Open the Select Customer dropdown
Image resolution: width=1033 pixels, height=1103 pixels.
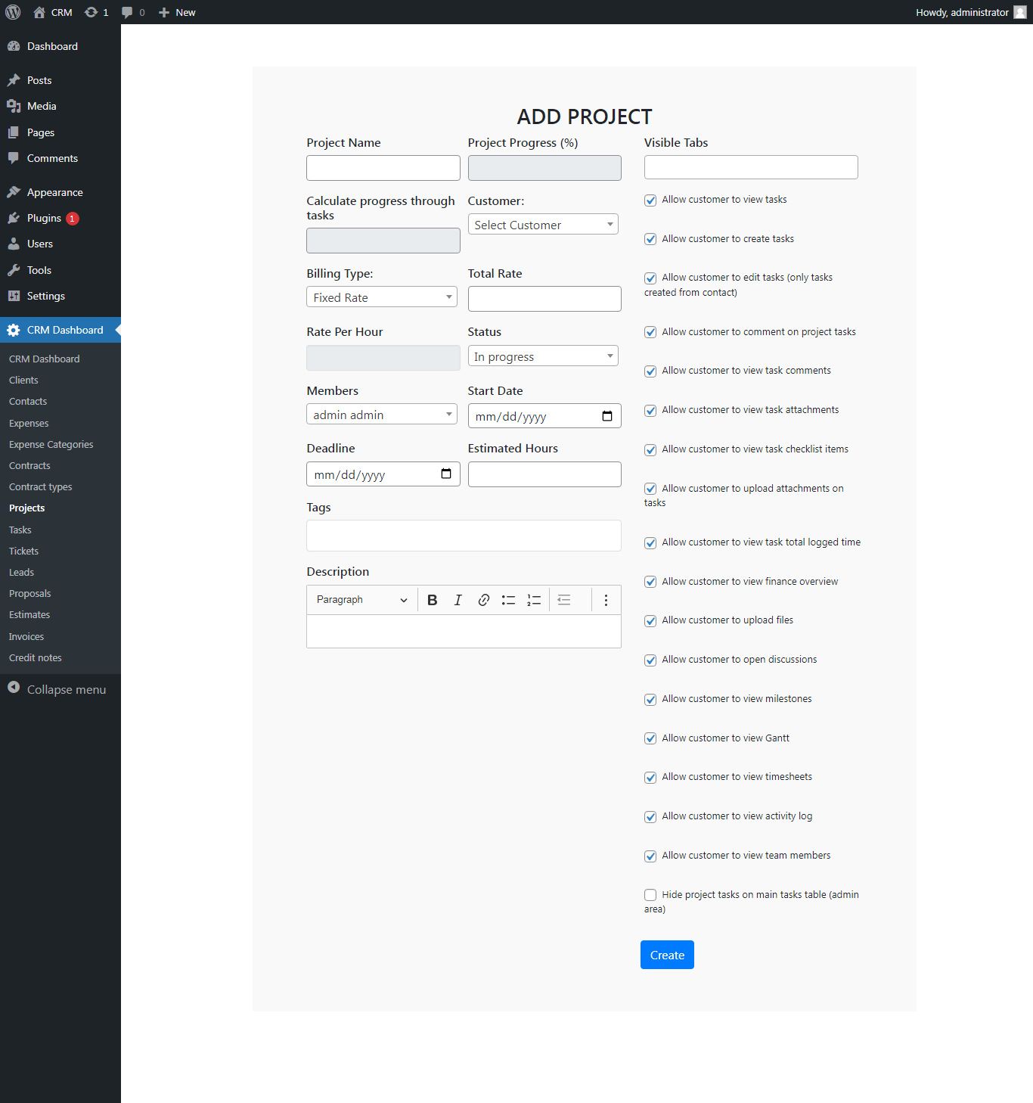click(543, 224)
